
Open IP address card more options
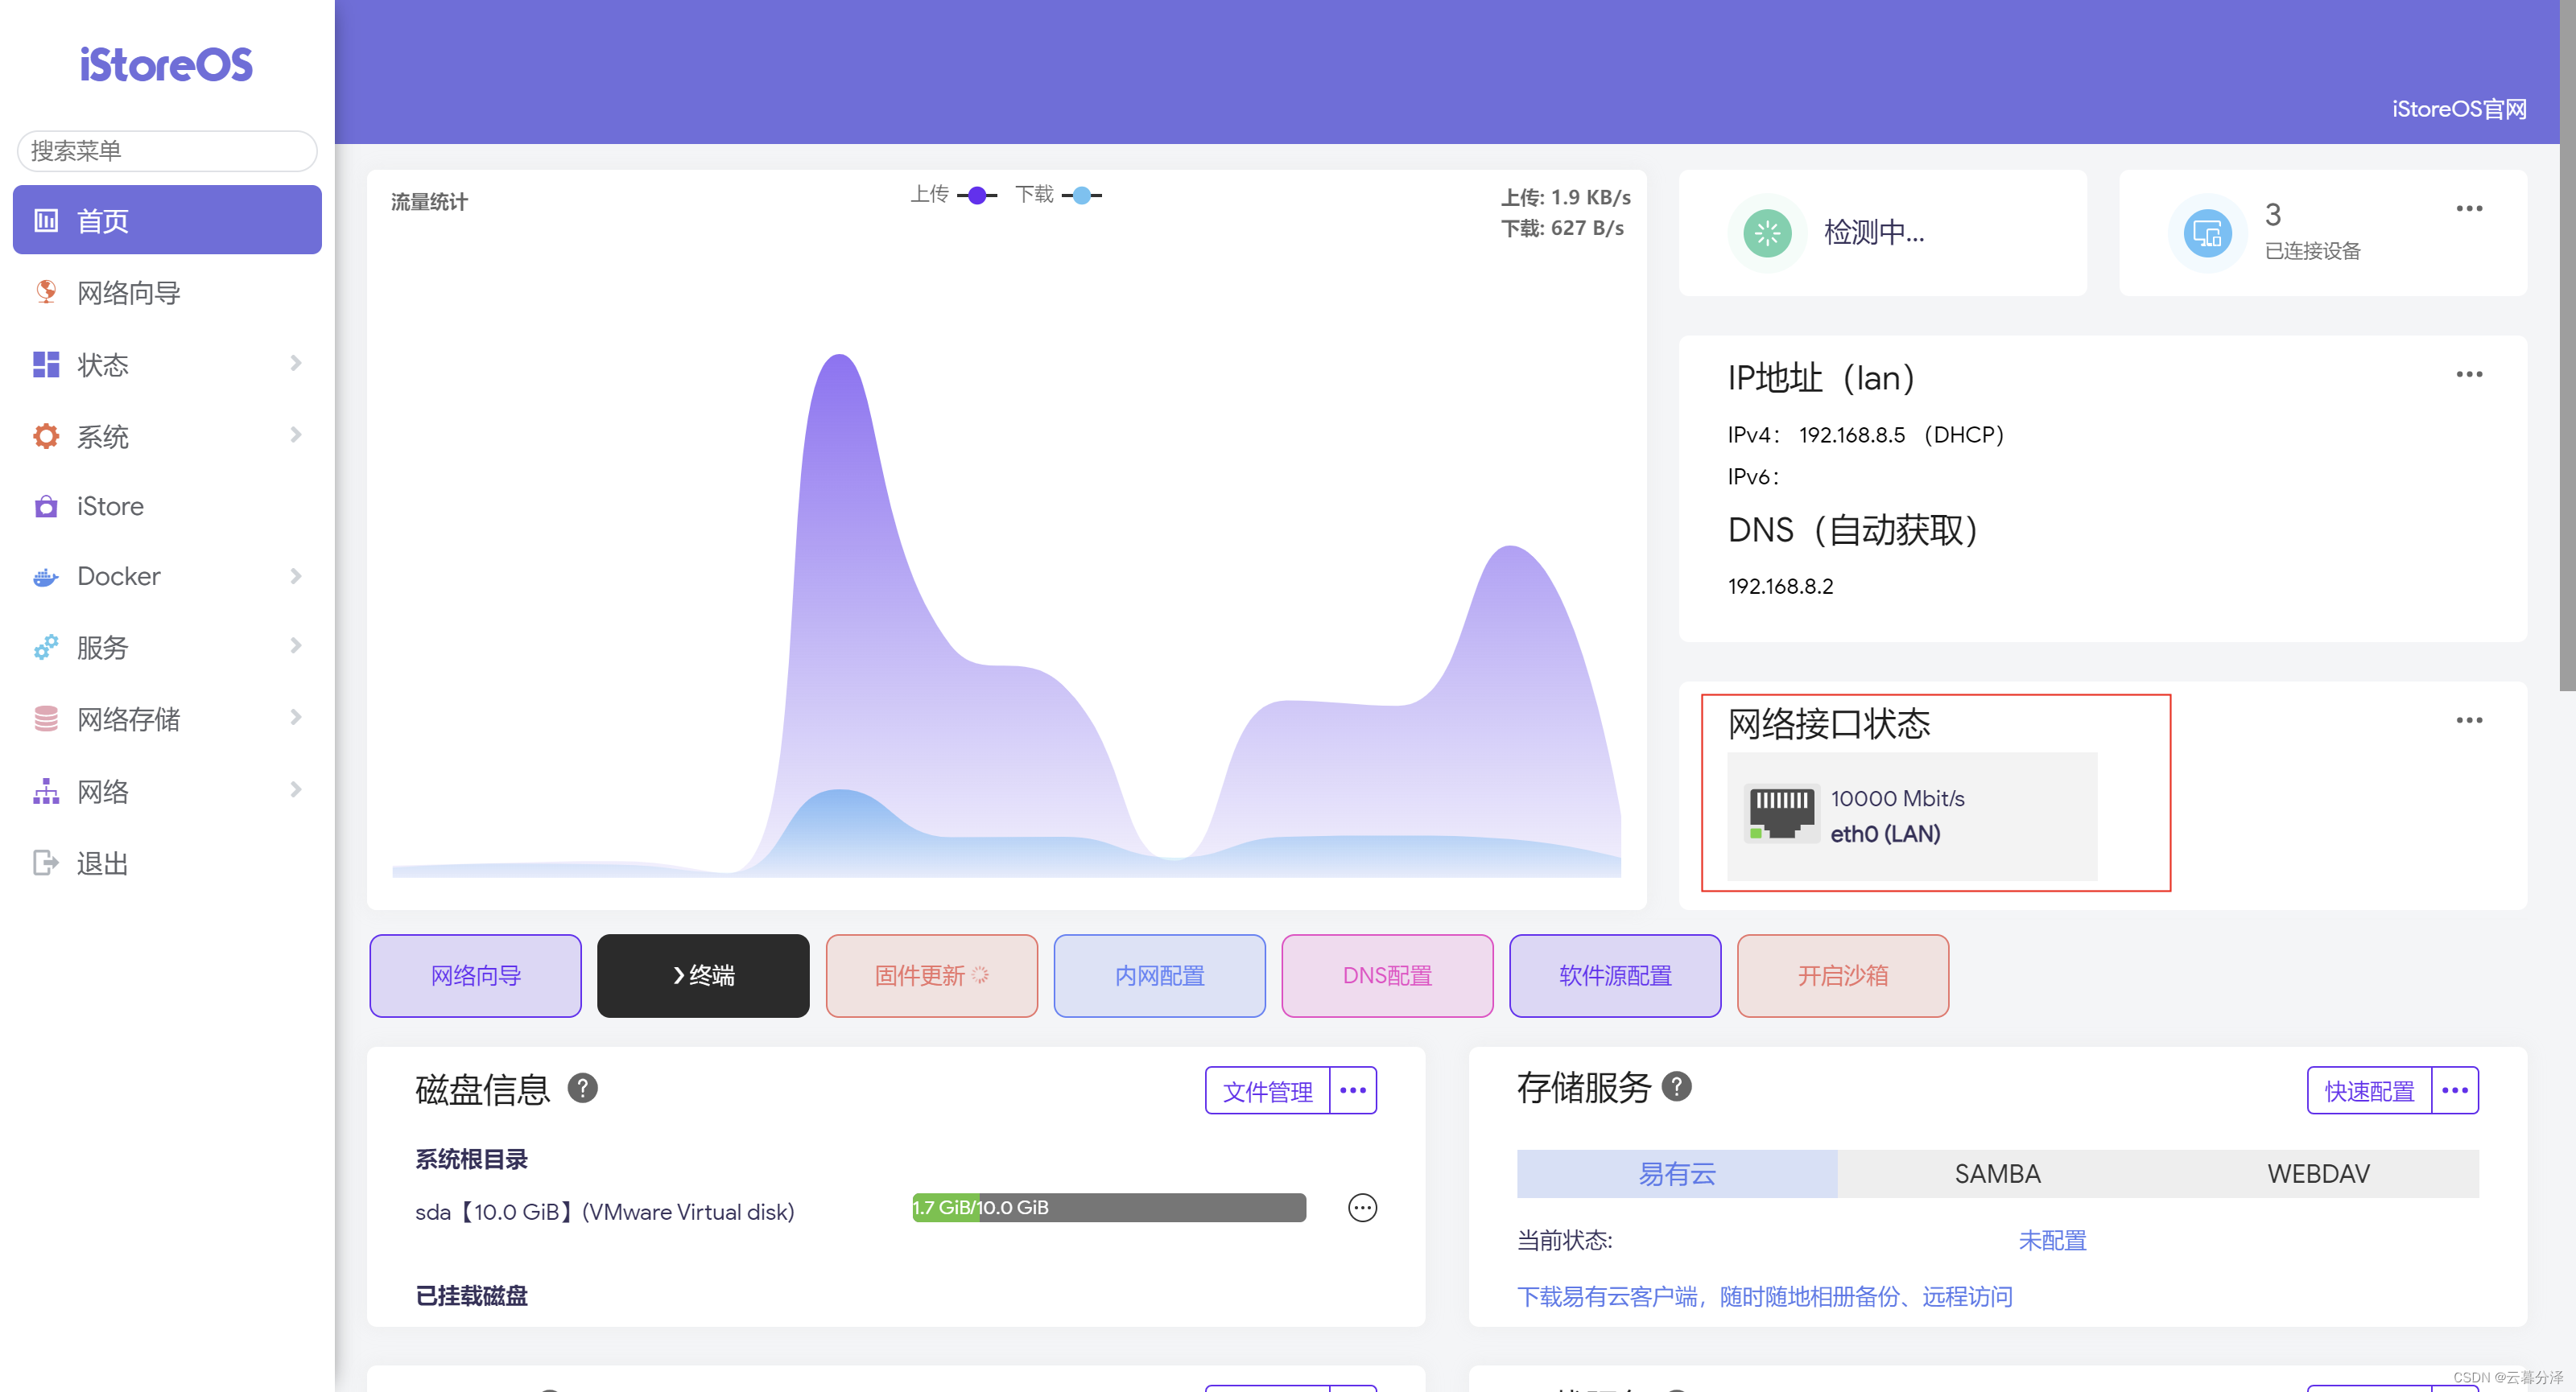(x=2468, y=375)
